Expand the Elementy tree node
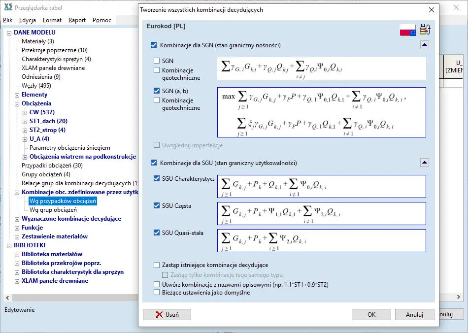Viewport: 468px width, 333px height. click(17, 95)
